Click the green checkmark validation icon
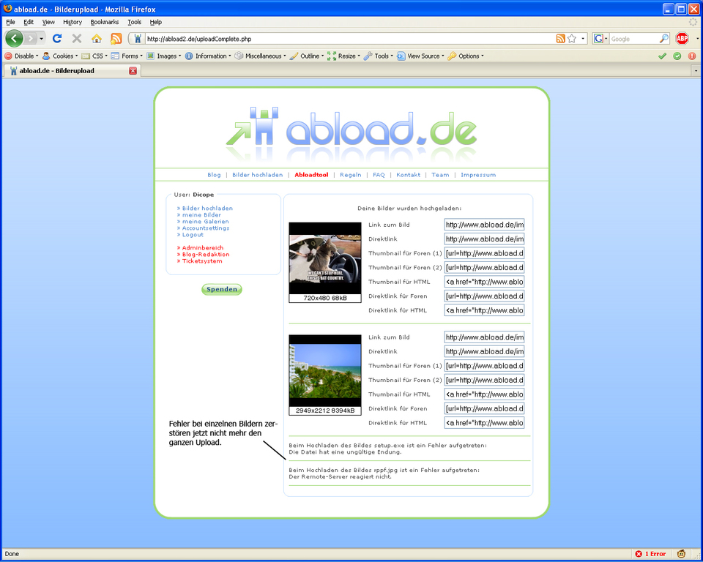Image resolution: width=703 pixels, height=562 pixels. tap(662, 56)
